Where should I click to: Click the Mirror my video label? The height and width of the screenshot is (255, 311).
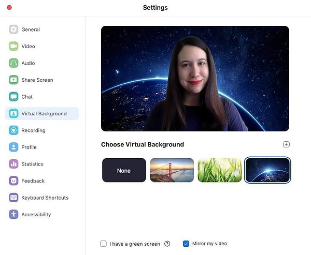[209, 244]
